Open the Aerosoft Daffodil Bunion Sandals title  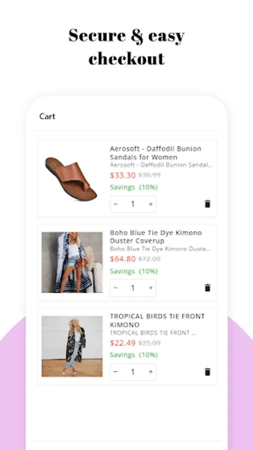coord(155,153)
